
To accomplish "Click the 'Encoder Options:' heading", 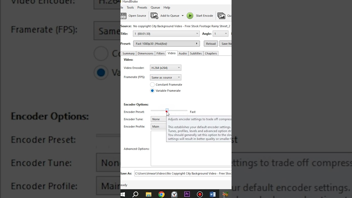I will tap(136, 105).
